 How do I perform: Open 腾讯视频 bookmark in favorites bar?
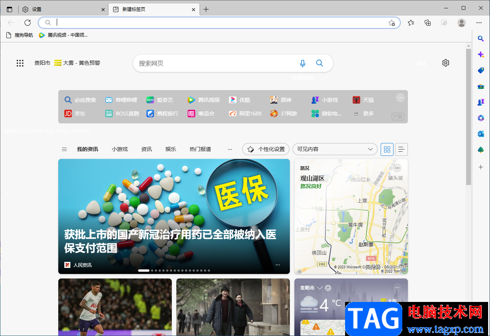[x=63, y=35]
